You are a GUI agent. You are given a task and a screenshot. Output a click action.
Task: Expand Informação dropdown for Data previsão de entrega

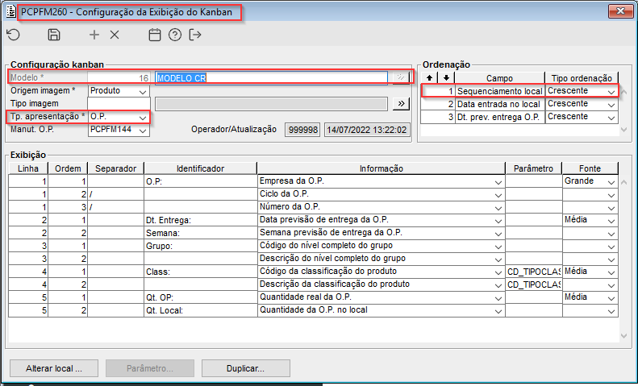click(x=498, y=220)
